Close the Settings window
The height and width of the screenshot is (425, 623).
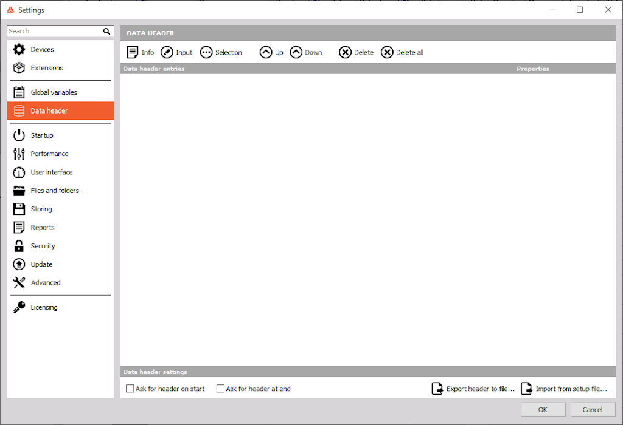(608, 10)
